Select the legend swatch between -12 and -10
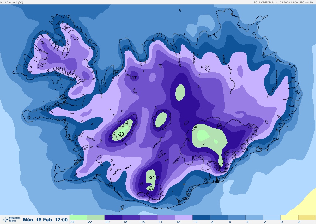 [184, 217]
